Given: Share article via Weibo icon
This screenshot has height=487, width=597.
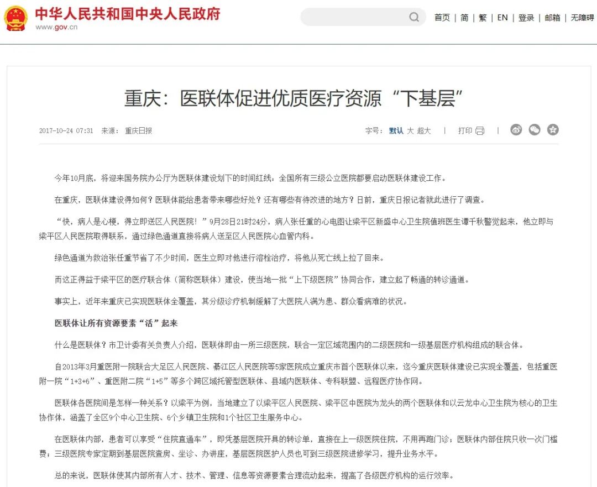Looking at the screenshot, I should coord(516,130).
